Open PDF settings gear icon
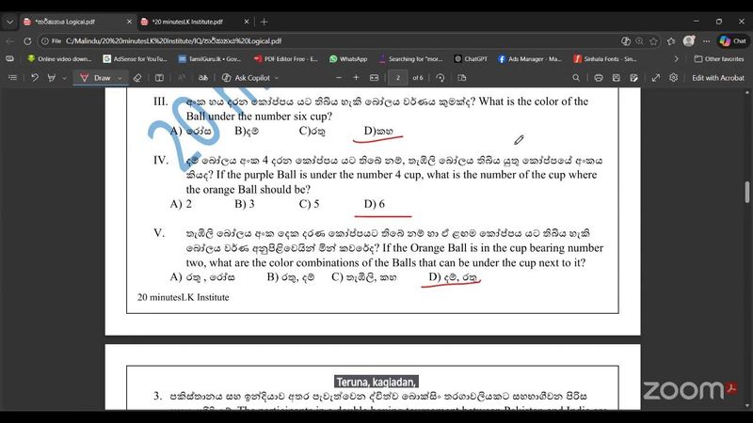Viewport: 753px width, 423px height. pyautogui.click(x=674, y=78)
